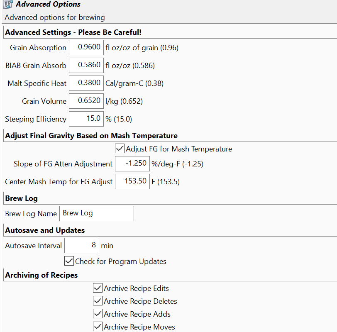This screenshot has width=337, height=332.
Task: Untick Archive Recipe Moves checkbox
Action: pyautogui.click(x=98, y=327)
